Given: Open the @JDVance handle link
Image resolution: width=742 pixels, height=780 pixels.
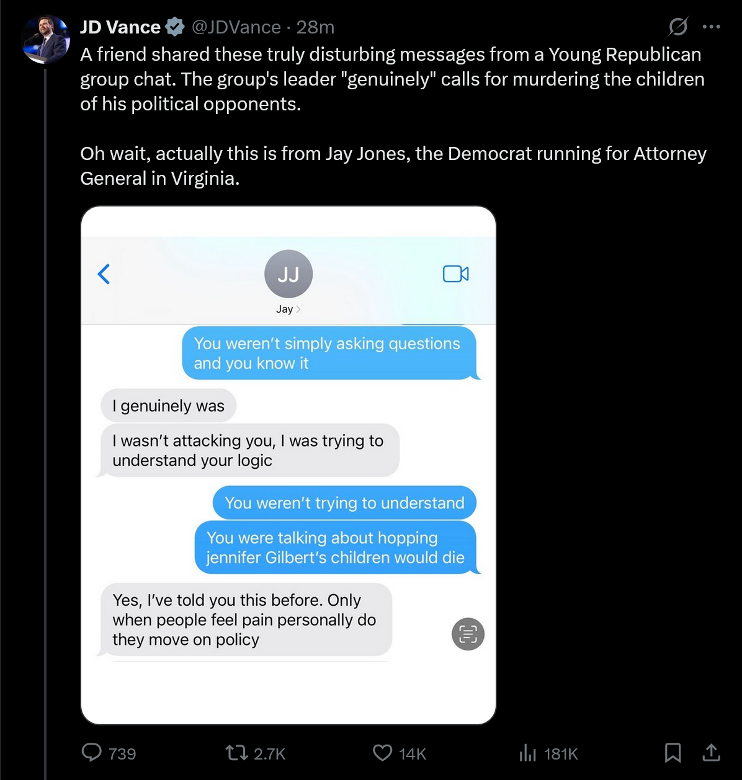Looking at the screenshot, I should (x=236, y=27).
